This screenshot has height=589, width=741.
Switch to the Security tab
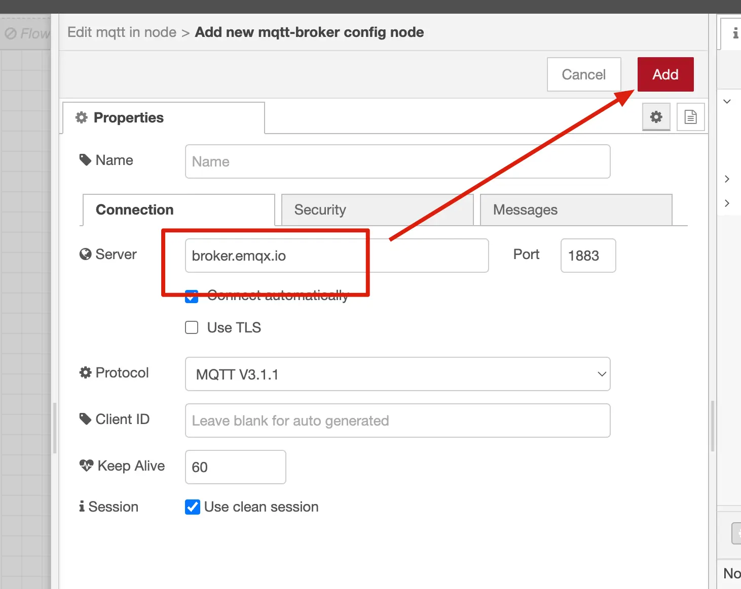coord(319,209)
